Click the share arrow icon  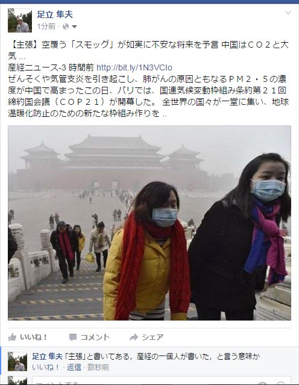click(134, 337)
